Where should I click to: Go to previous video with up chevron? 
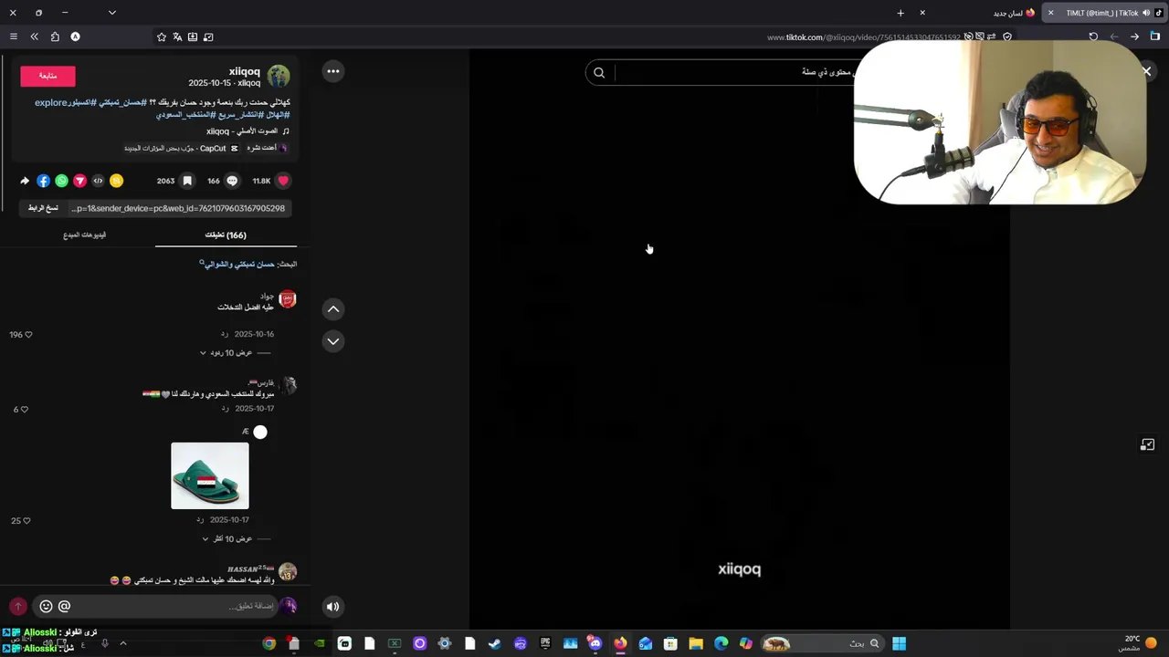pyautogui.click(x=333, y=309)
